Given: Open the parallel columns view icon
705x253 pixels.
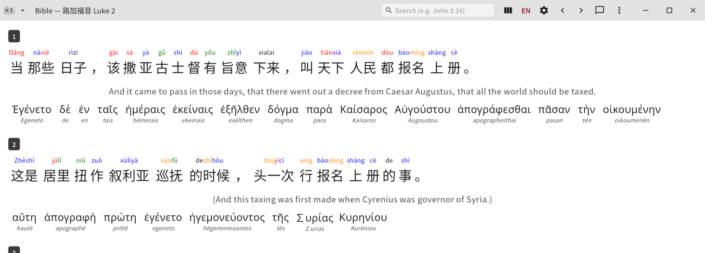Looking at the screenshot, I should (508, 11).
